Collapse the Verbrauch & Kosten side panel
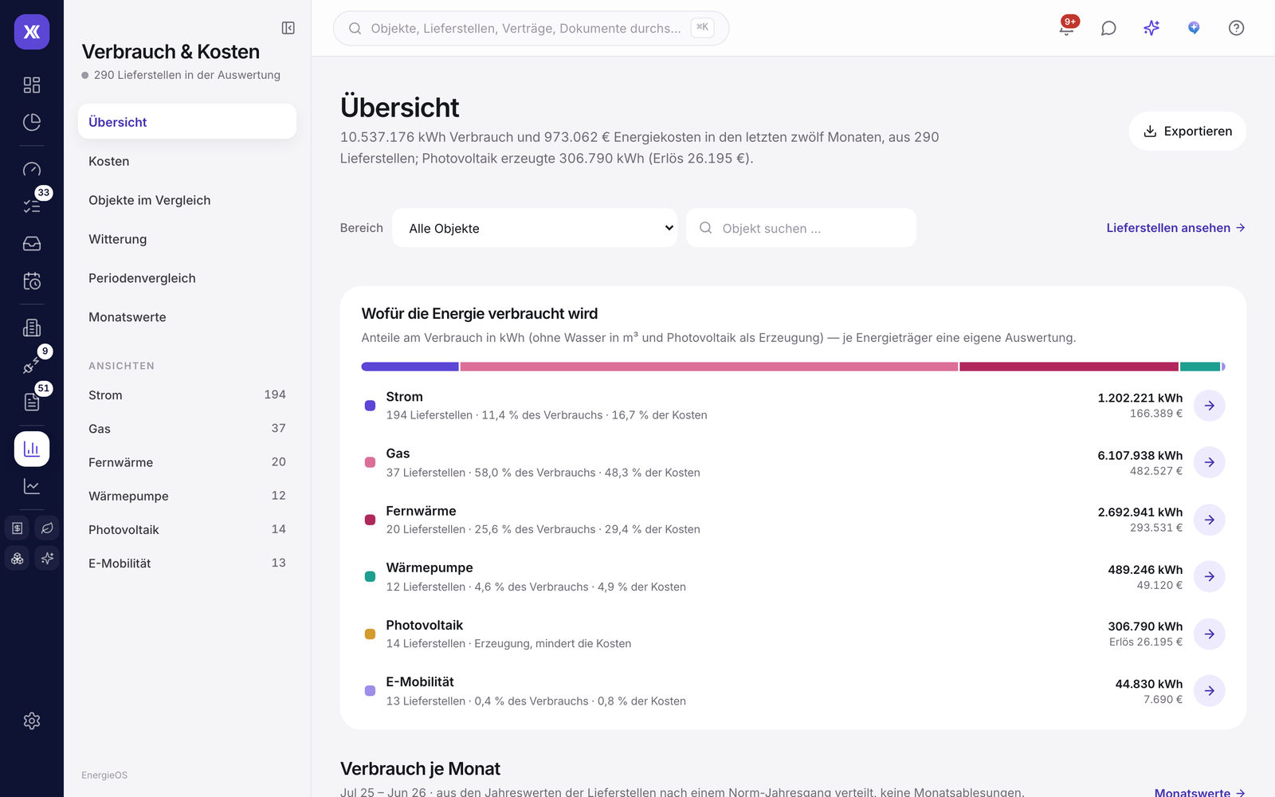Screen dimensions: 1275x797 click(x=288, y=28)
